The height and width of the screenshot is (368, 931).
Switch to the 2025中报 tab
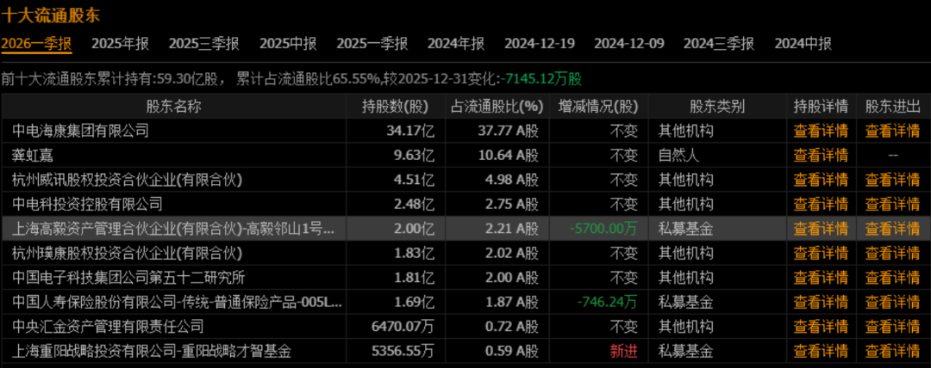click(x=289, y=43)
